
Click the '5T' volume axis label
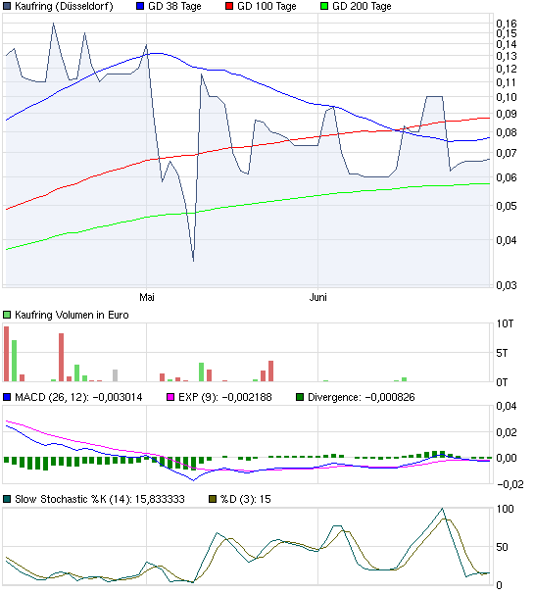click(502, 353)
